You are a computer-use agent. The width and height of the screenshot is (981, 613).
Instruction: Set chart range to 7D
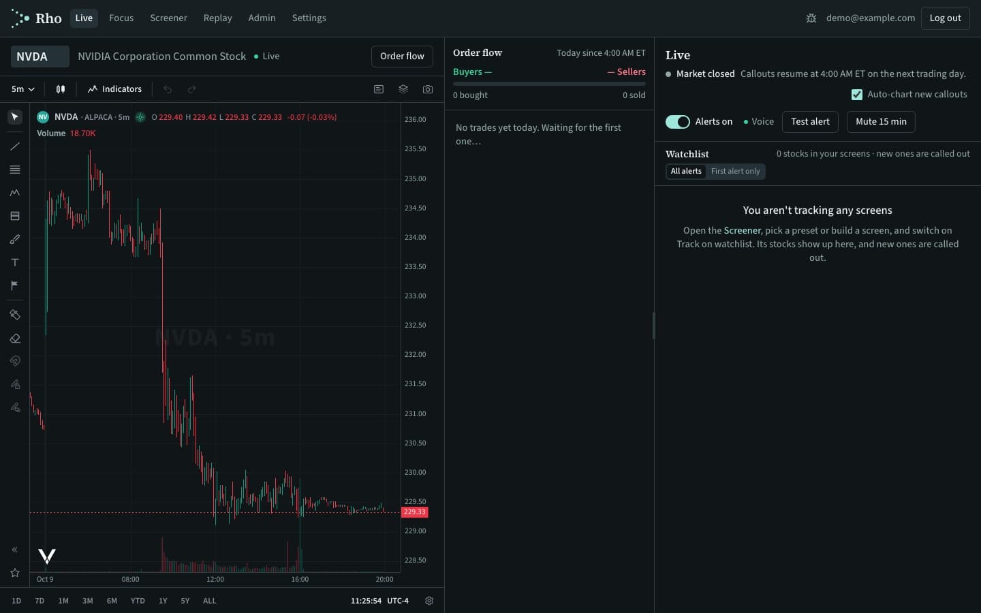pyautogui.click(x=40, y=601)
